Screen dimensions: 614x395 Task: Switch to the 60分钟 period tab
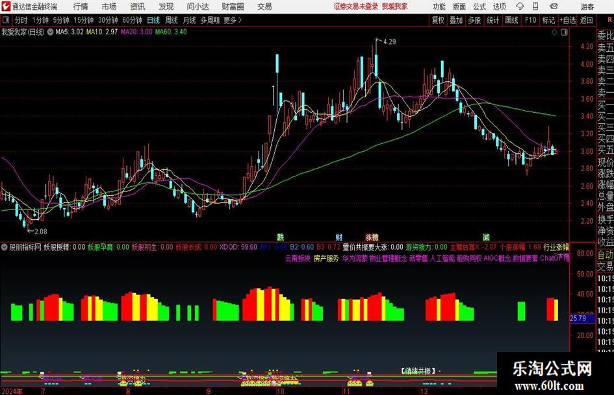coord(132,20)
